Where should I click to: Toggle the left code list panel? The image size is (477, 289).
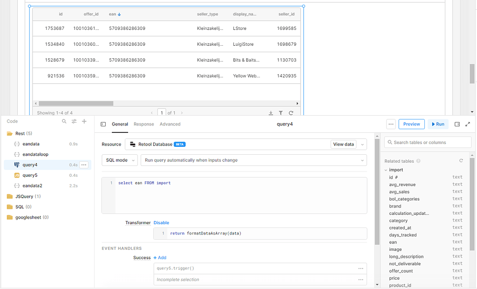click(x=103, y=124)
